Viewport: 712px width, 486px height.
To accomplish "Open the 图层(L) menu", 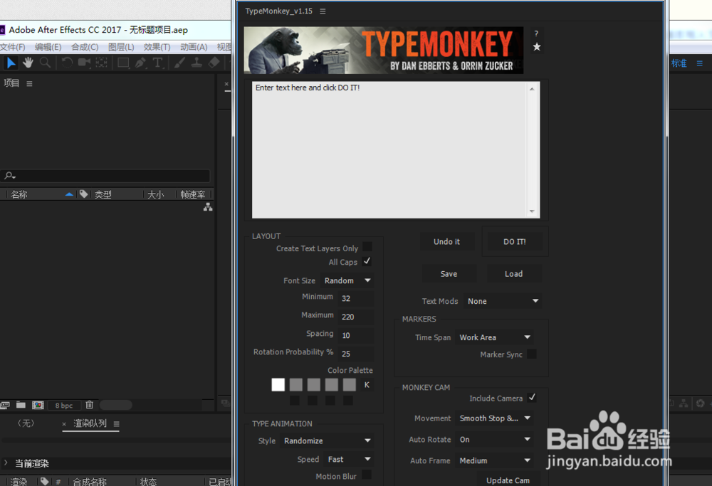I will point(121,47).
